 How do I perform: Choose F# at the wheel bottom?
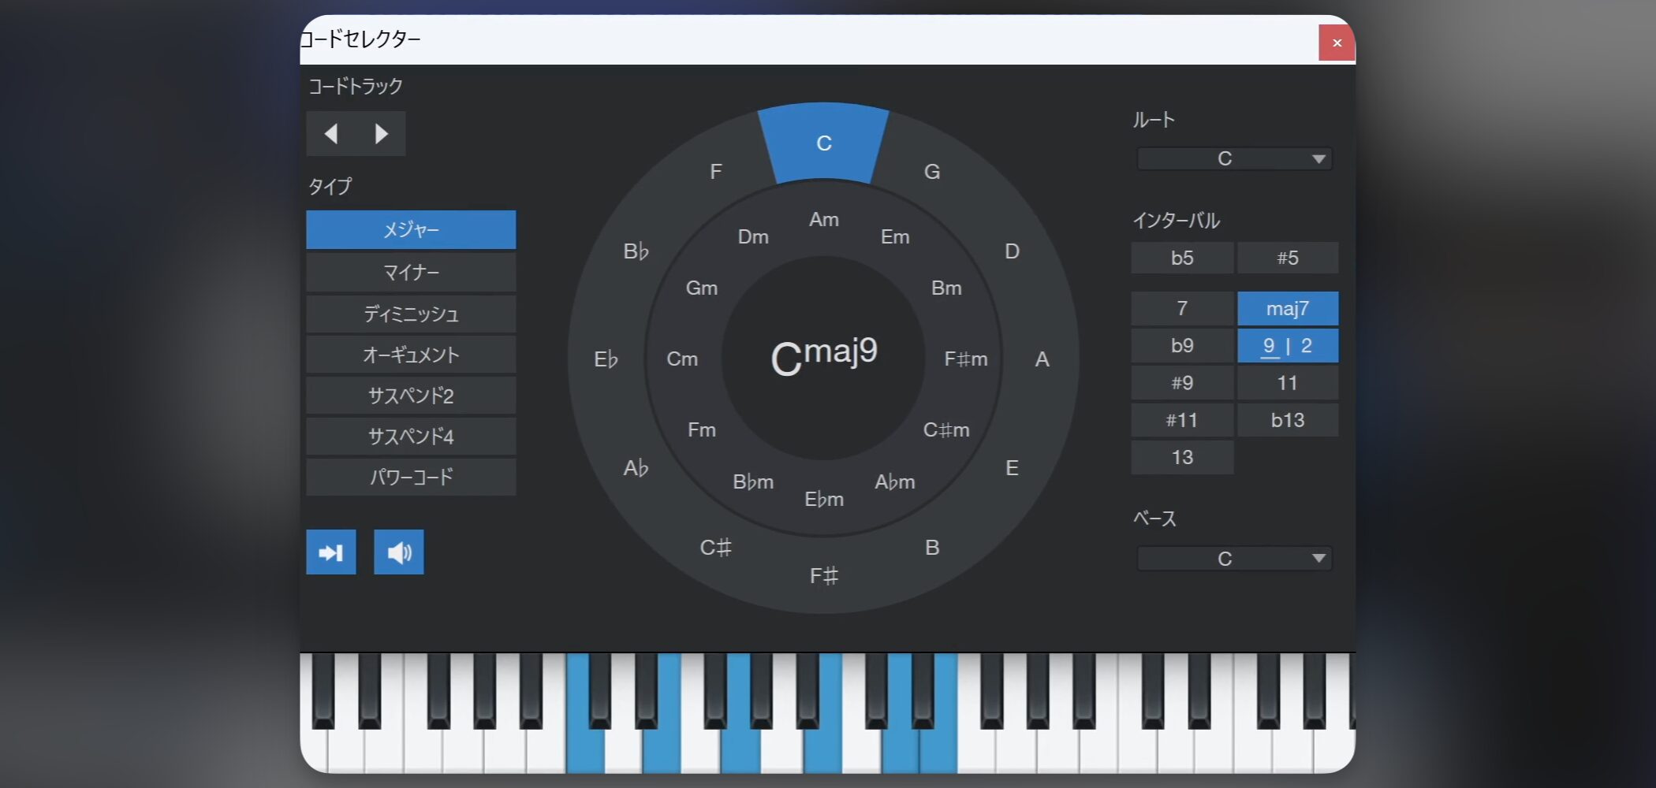[x=823, y=576]
